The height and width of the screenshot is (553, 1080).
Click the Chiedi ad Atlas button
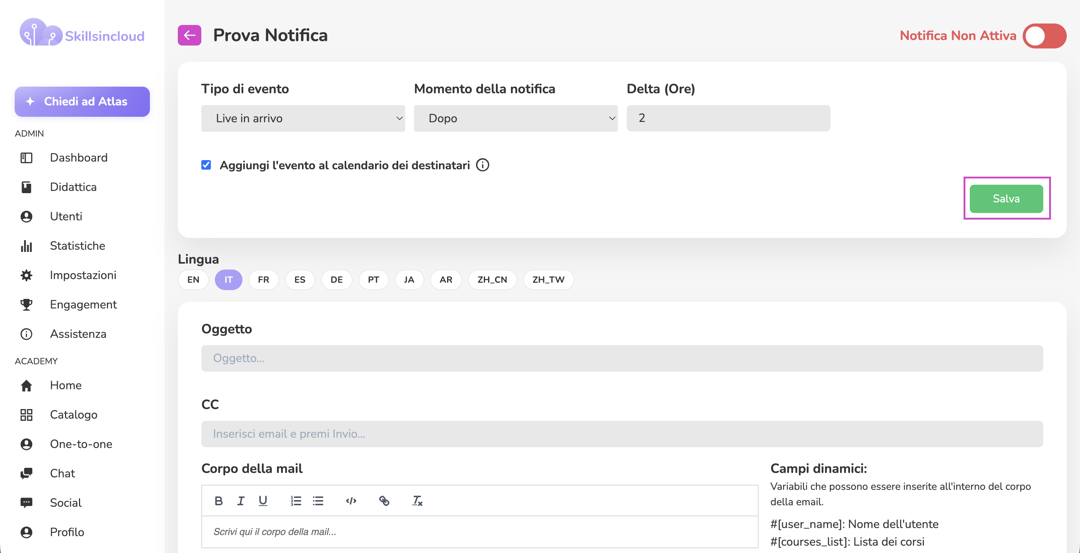(x=82, y=101)
